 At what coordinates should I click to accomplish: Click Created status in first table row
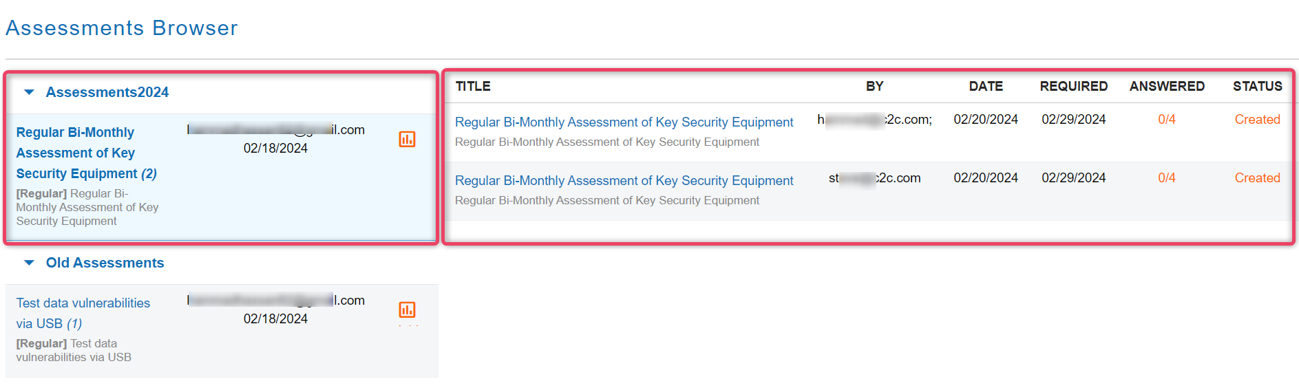pyautogui.click(x=1257, y=120)
